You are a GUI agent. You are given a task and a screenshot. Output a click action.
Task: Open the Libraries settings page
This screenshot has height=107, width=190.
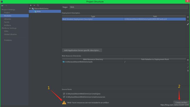click(8, 19)
